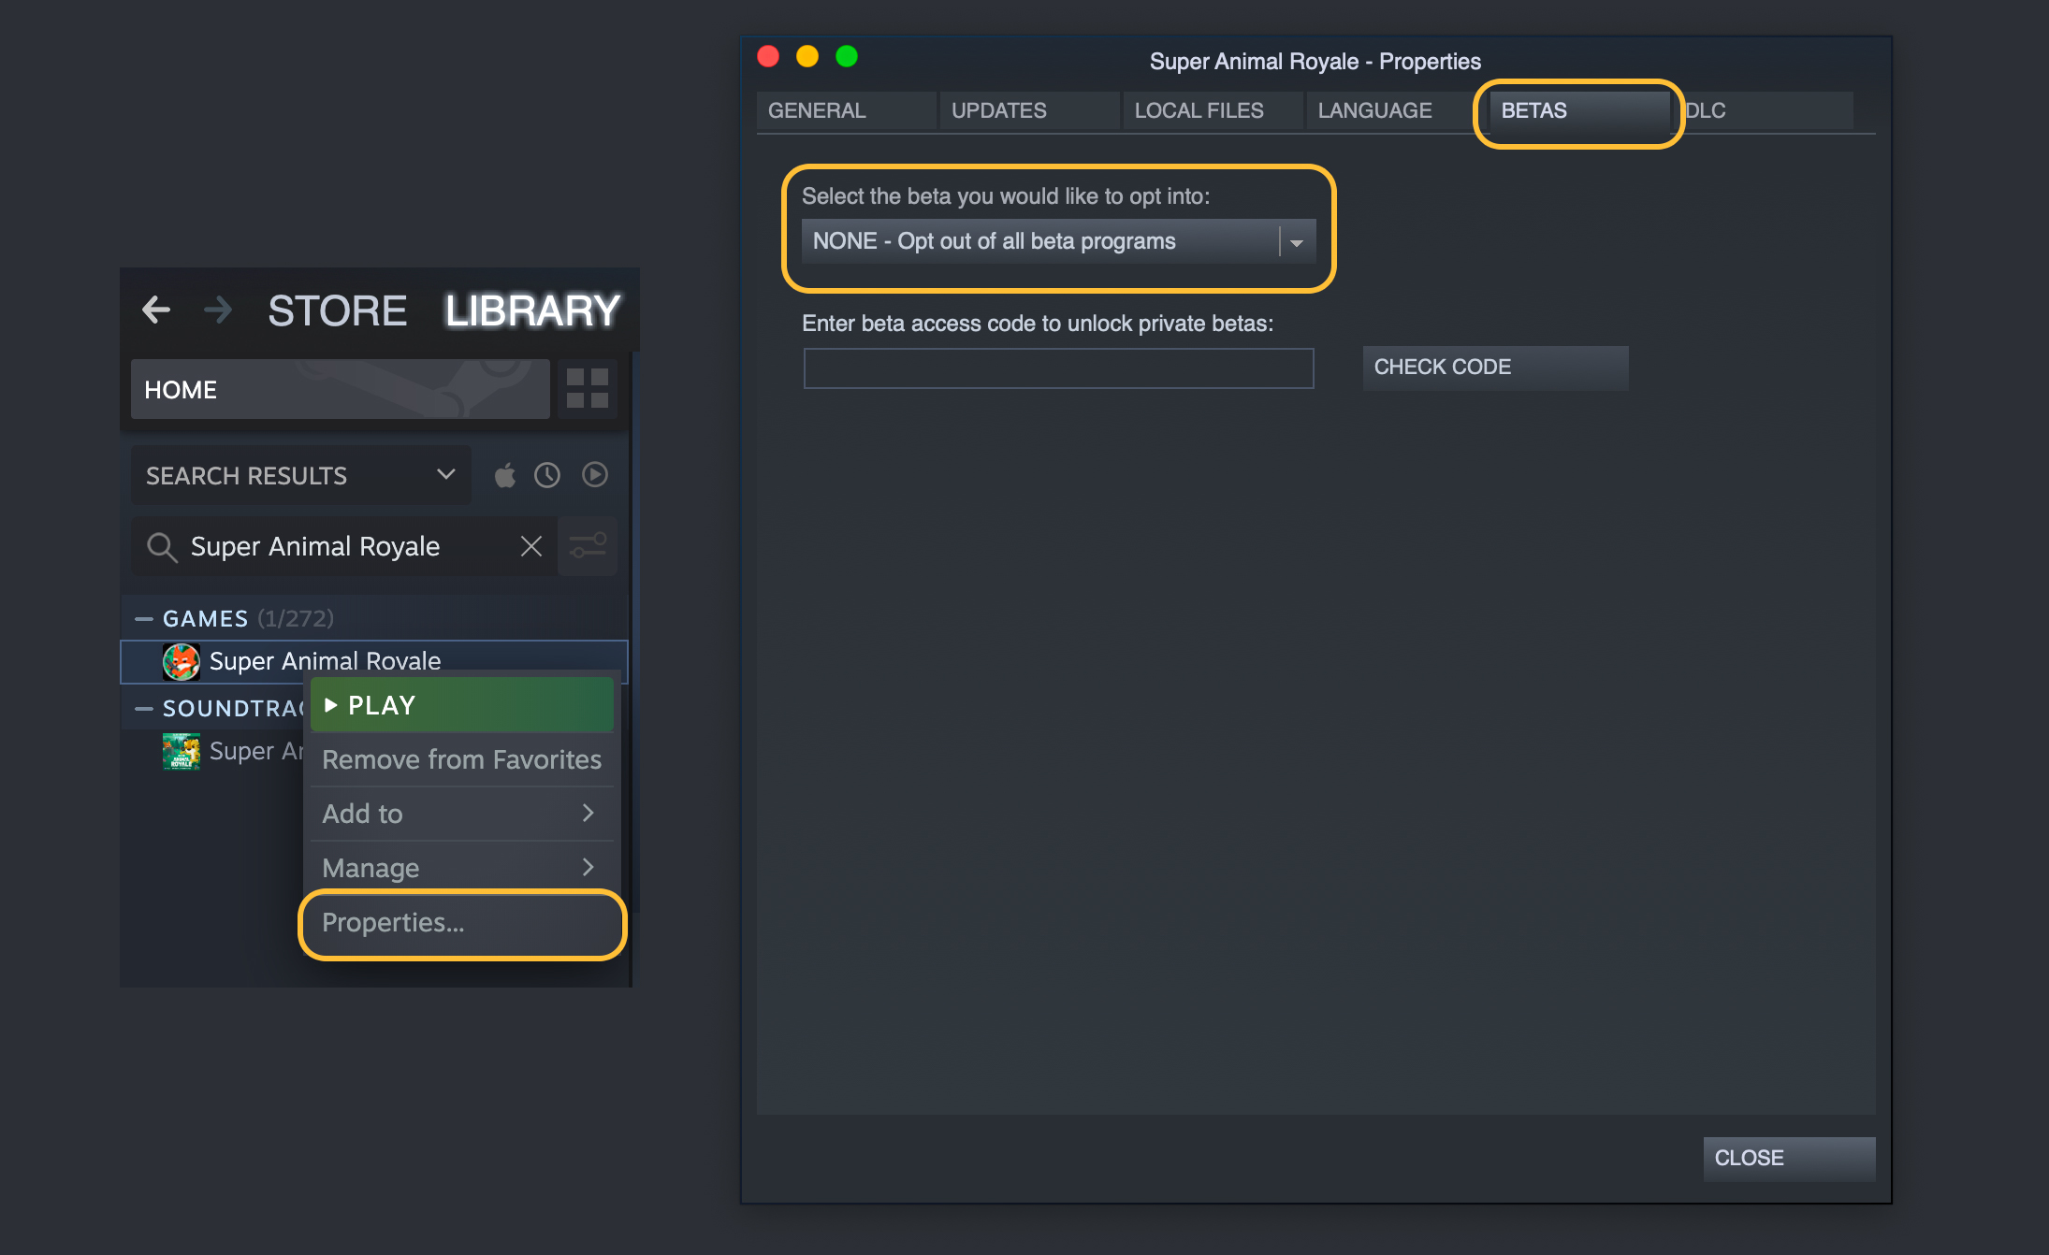Screen dimensions: 2049x1255
Task: Expand the Manage submenu
Action: click(x=462, y=868)
